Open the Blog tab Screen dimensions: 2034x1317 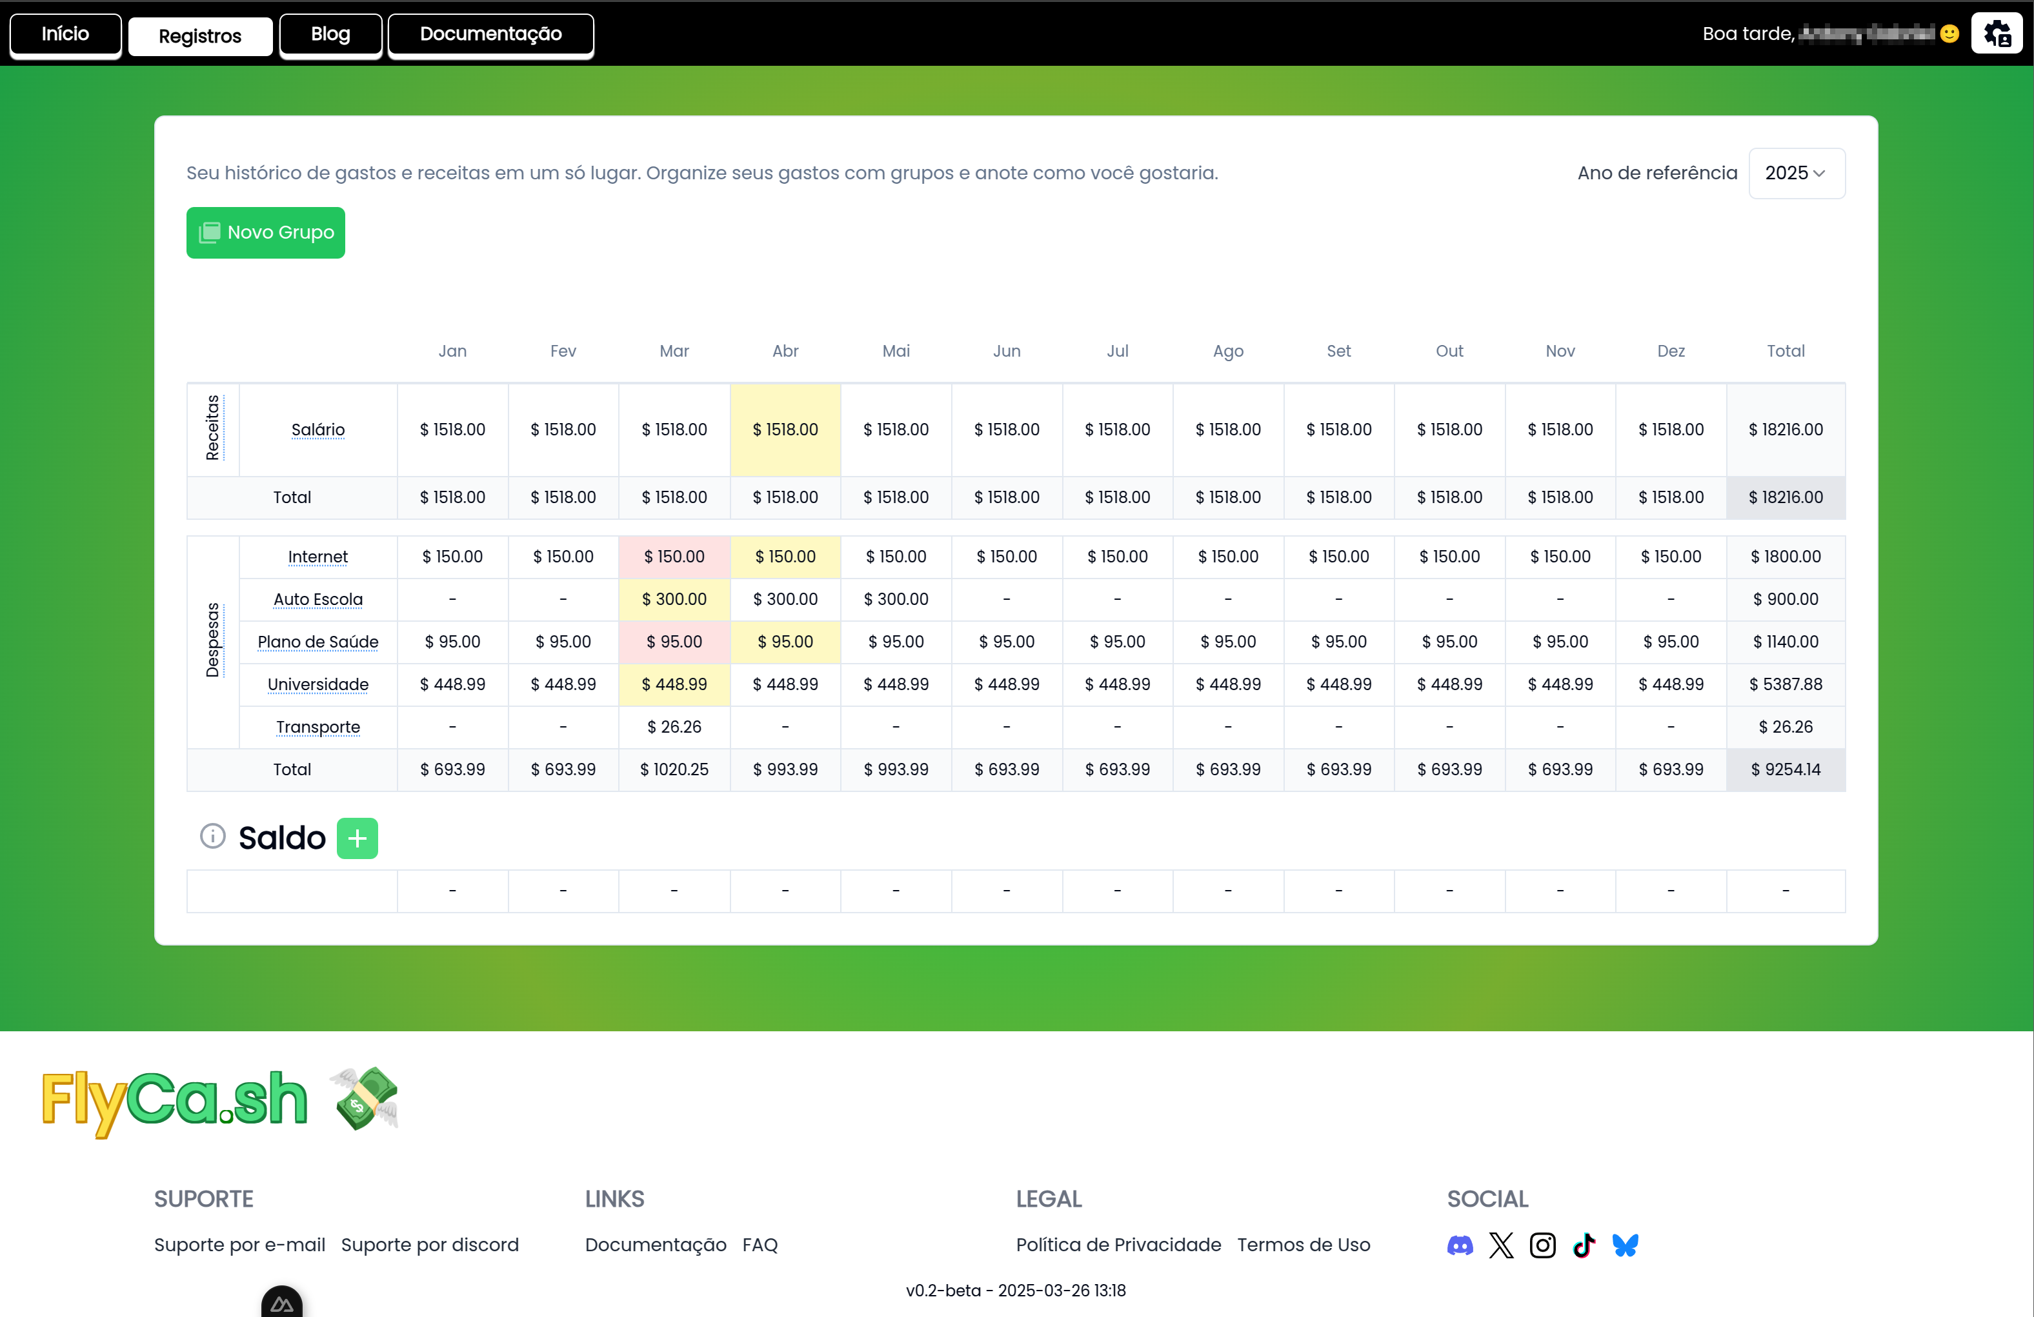click(x=331, y=34)
